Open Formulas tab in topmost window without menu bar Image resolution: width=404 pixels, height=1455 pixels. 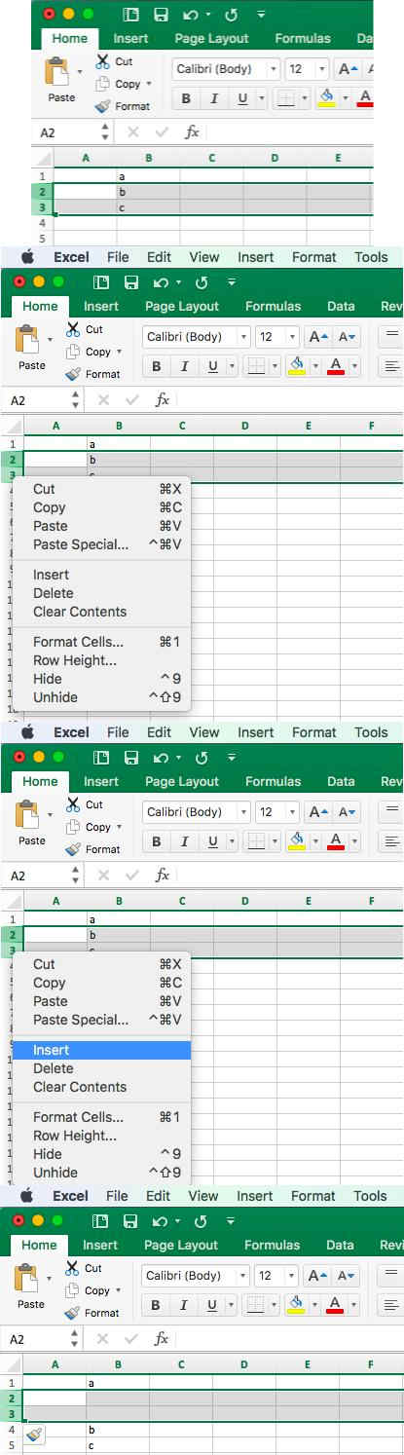pos(303,39)
